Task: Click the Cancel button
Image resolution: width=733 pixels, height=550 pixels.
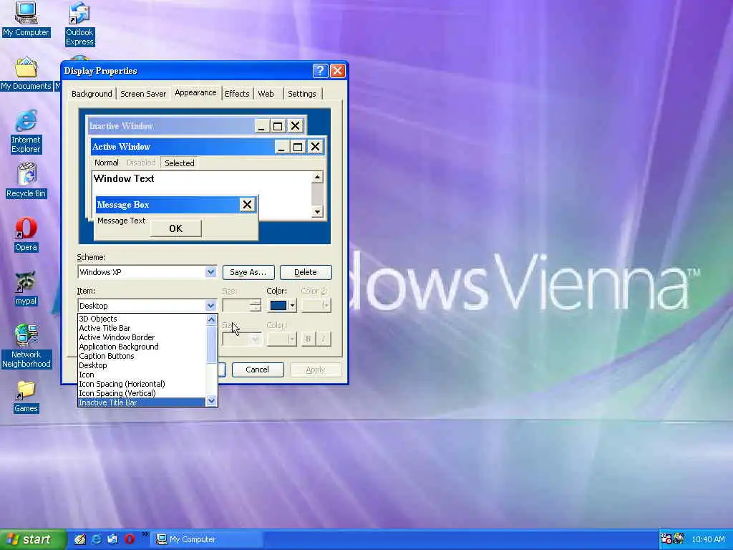Action: pos(258,370)
